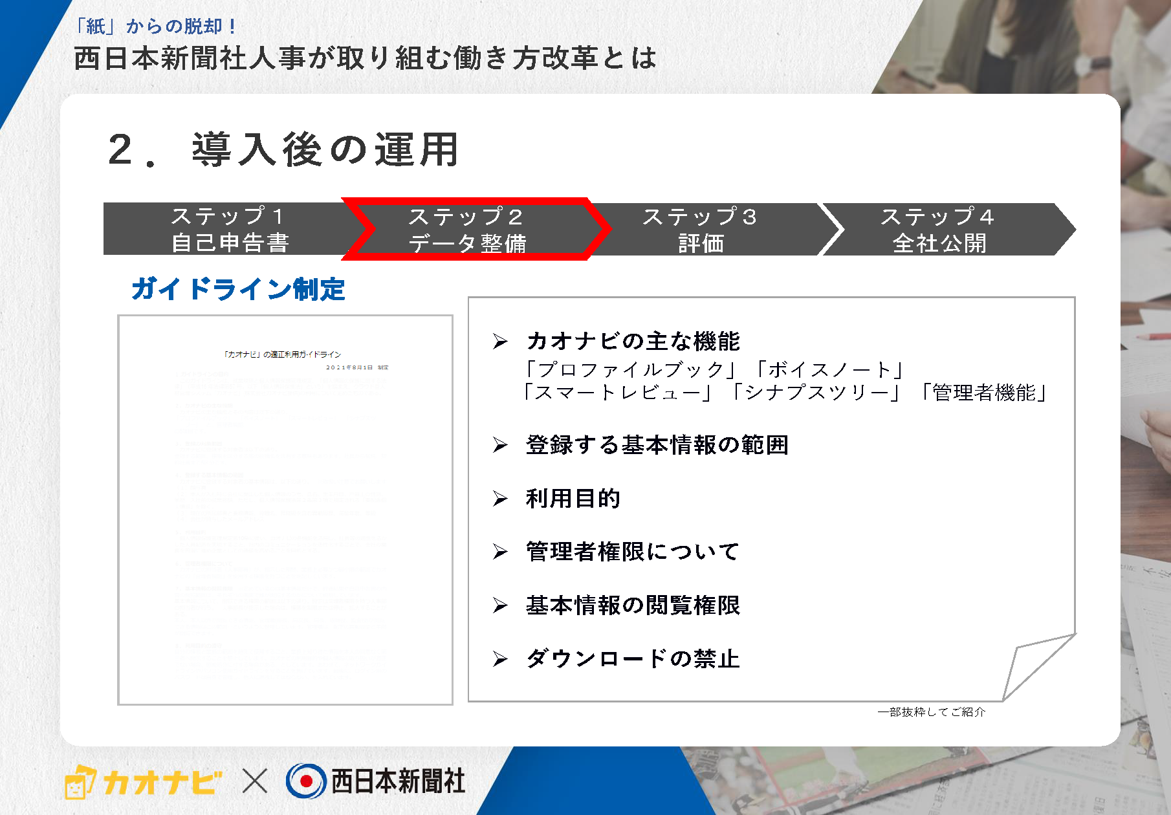The width and height of the screenshot is (1171, 815).
Task: Click bullet 利用目的
Action: 573,498
